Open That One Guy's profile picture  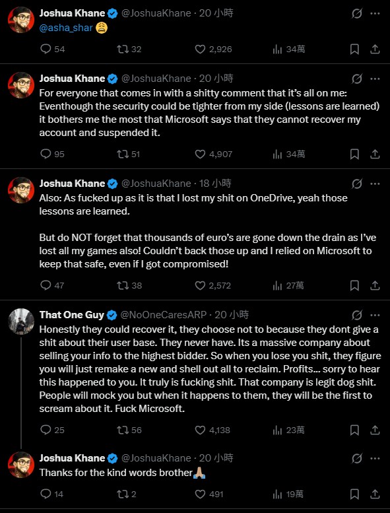coord(21,322)
